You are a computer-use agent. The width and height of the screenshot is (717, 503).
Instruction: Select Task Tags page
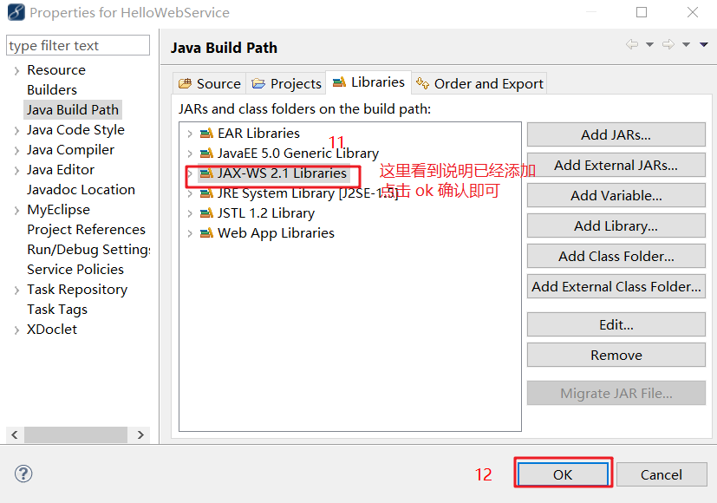coord(57,310)
